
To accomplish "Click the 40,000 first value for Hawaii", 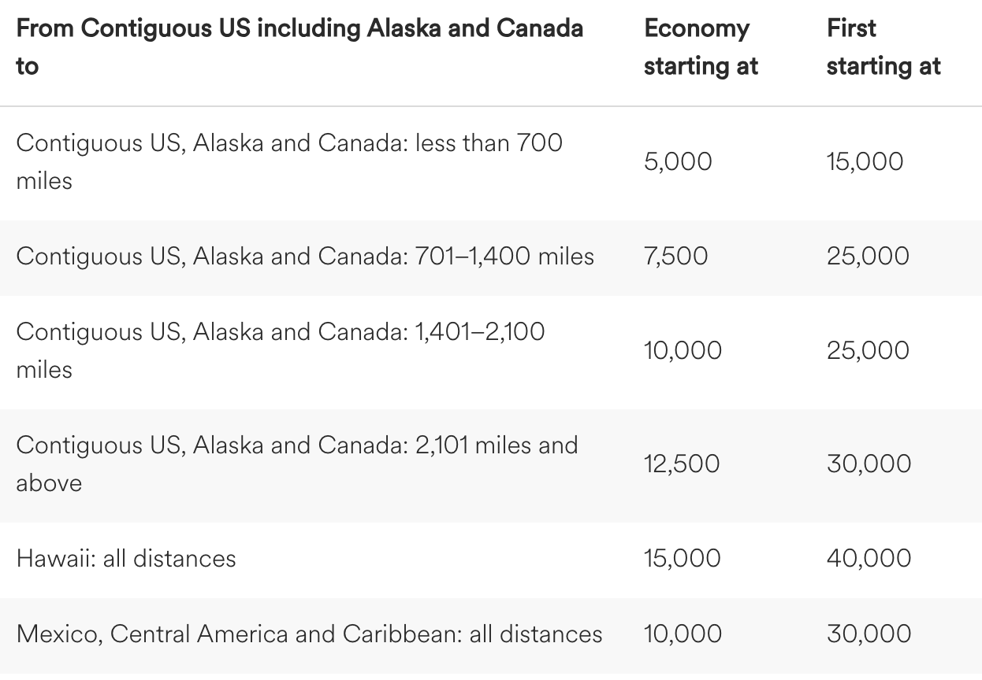I will 869,558.
